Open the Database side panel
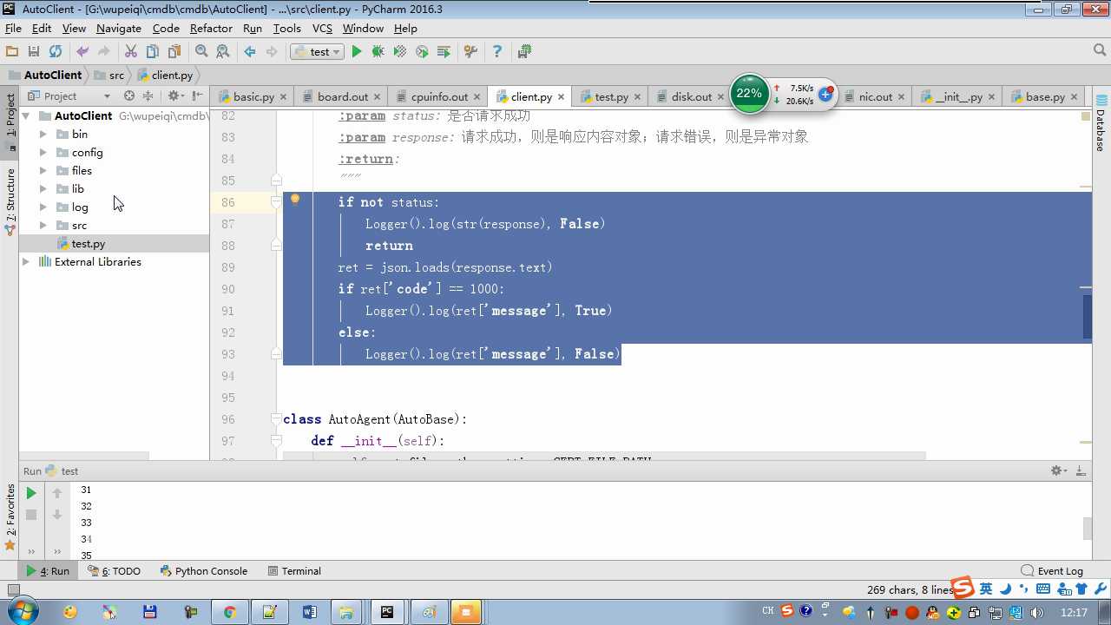 point(1101,123)
